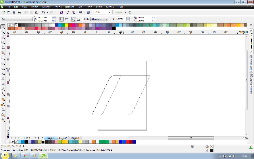
Task: Go to the next page arrow
Action: (x=35, y=138)
